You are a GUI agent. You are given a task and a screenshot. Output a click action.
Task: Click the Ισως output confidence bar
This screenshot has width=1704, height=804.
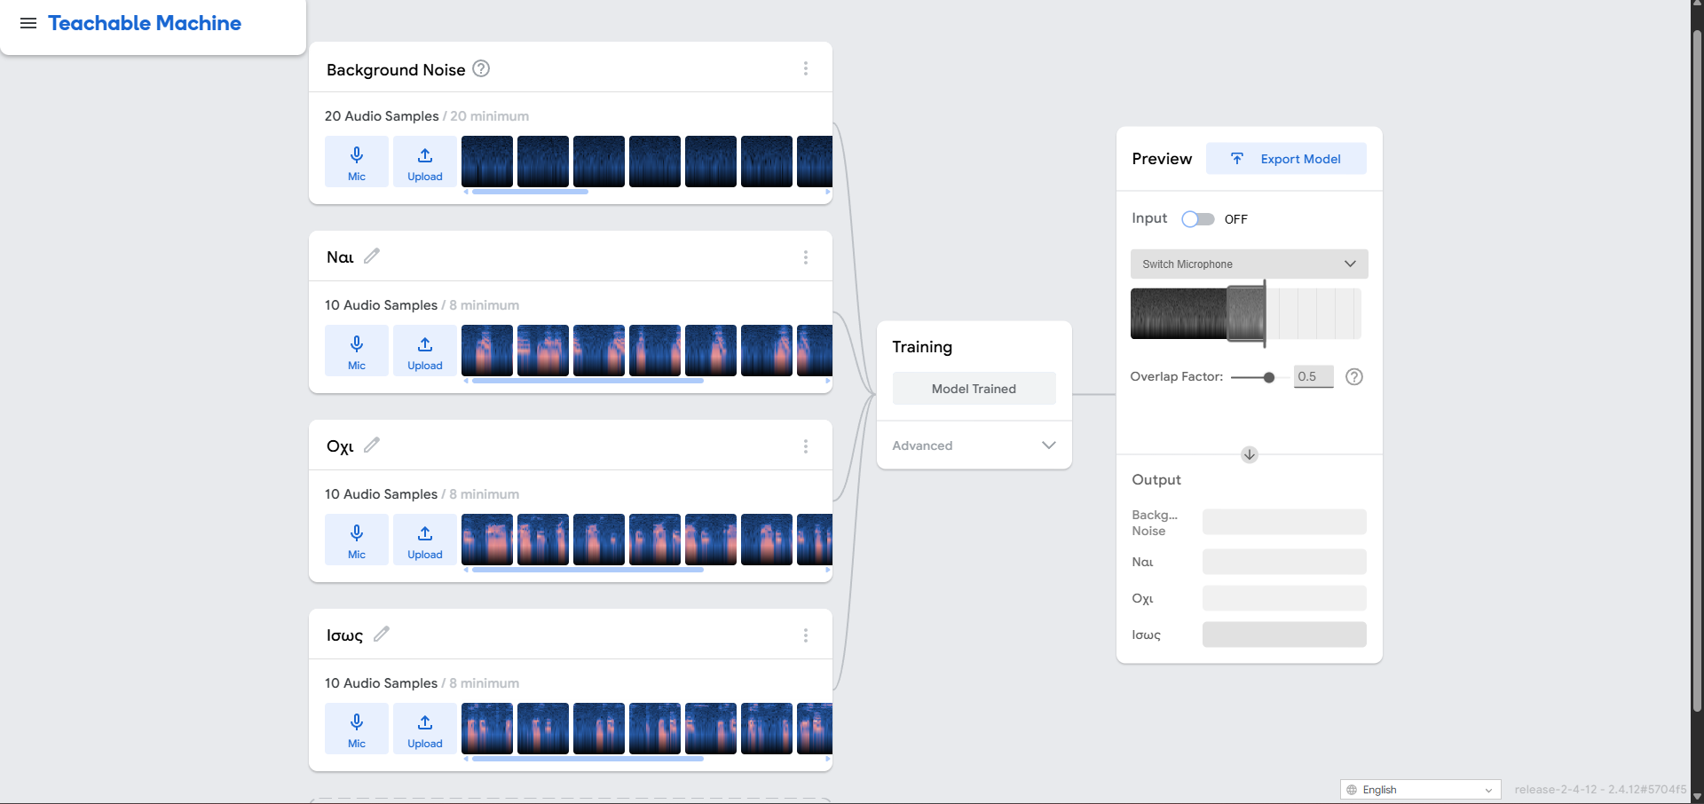[x=1284, y=635]
